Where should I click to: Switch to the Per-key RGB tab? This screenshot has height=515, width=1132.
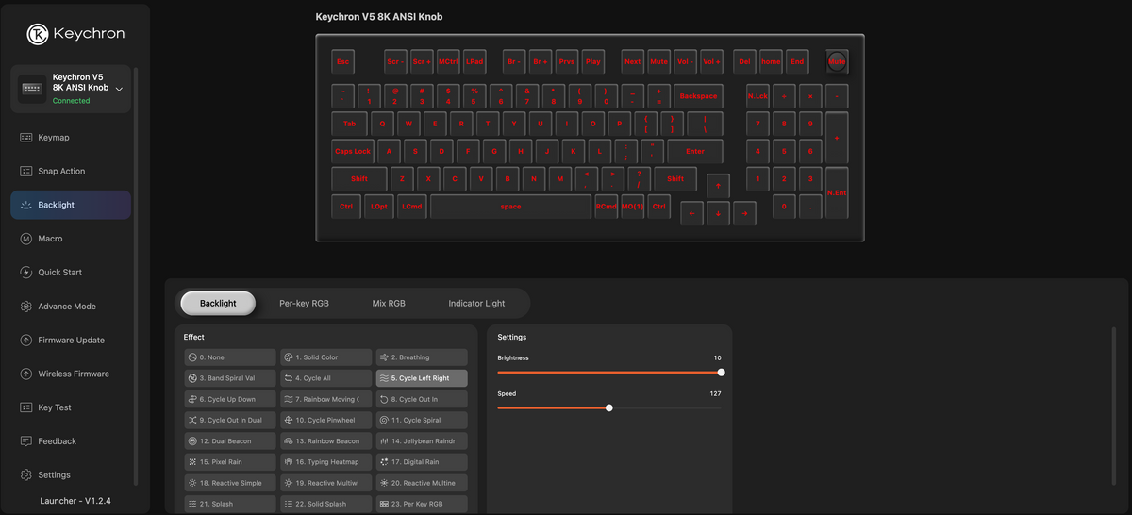coord(304,304)
